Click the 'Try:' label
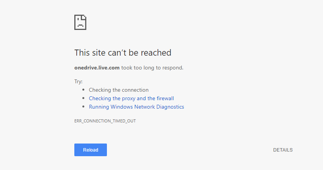This screenshot has width=323, height=170. (78, 81)
